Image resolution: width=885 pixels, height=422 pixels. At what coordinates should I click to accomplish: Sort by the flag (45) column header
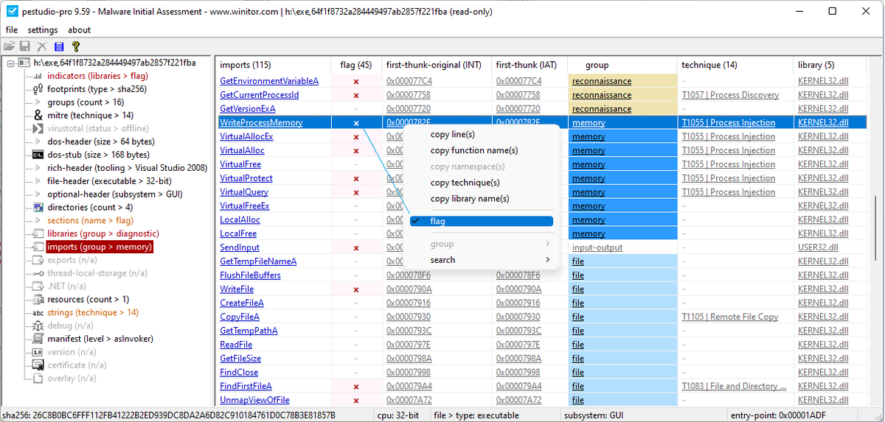point(356,65)
